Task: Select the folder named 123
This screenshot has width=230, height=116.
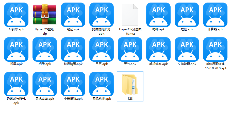Action: 130,84
